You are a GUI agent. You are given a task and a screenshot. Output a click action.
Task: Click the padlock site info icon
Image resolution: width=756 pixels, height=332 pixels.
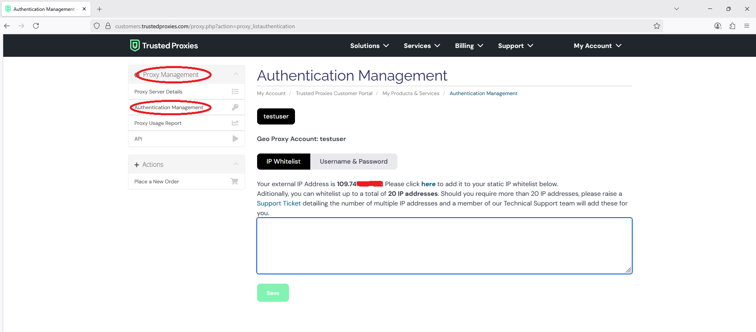(108, 26)
